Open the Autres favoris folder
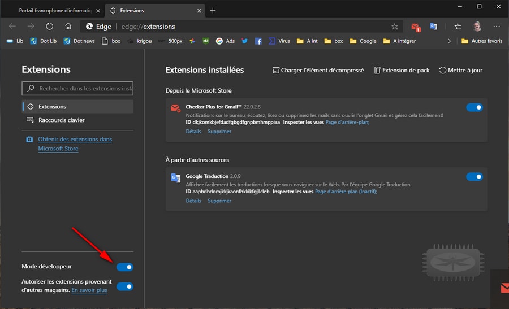509x309 pixels. coord(482,41)
